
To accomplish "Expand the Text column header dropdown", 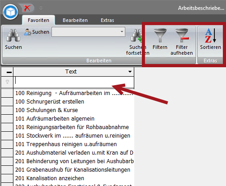I will (130, 72).
